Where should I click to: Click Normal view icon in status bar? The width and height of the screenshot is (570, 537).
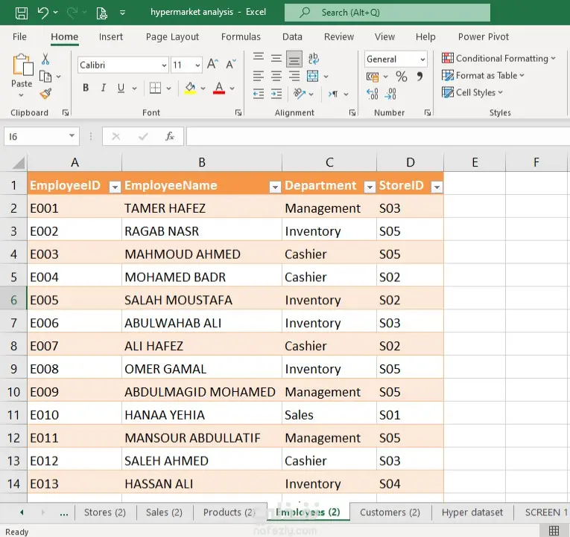(x=554, y=530)
